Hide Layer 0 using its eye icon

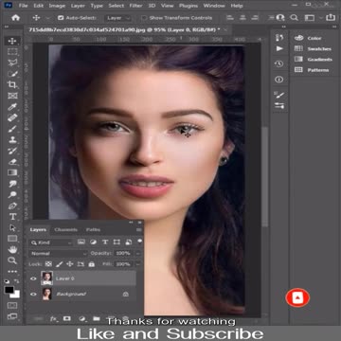tap(33, 278)
